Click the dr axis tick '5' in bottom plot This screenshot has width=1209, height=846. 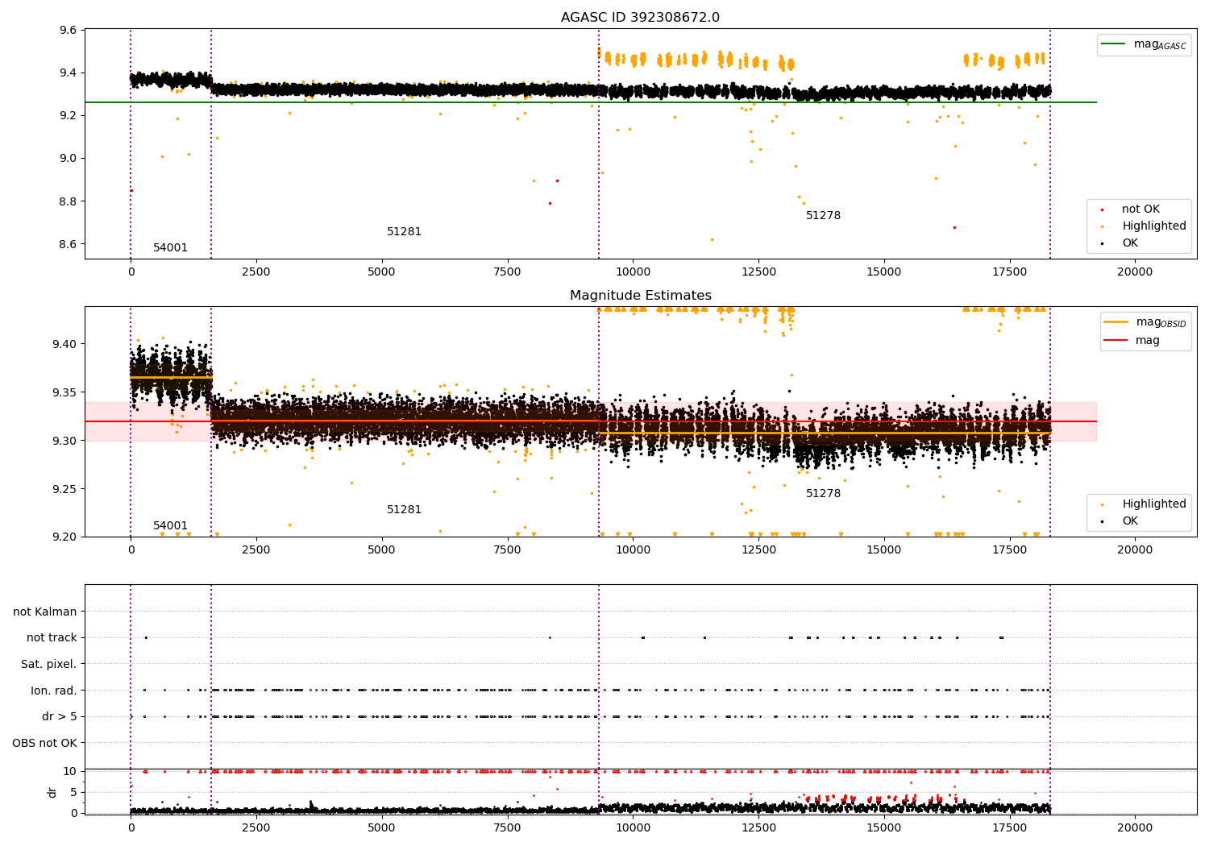(x=73, y=793)
